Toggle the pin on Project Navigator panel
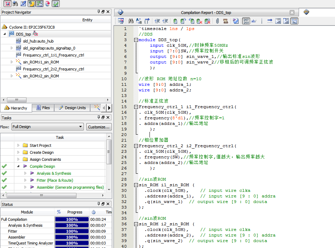The width and height of the screenshot is (335, 248). point(99,12)
